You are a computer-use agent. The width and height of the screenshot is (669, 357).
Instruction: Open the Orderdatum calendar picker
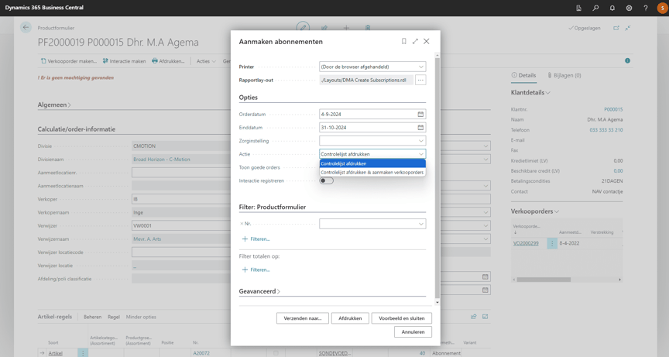click(420, 115)
